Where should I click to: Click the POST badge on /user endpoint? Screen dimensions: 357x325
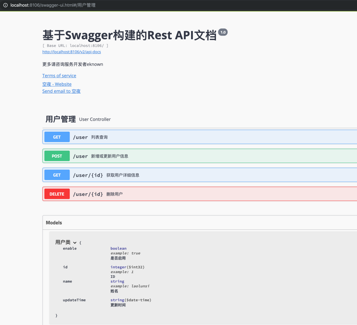[57, 156]
